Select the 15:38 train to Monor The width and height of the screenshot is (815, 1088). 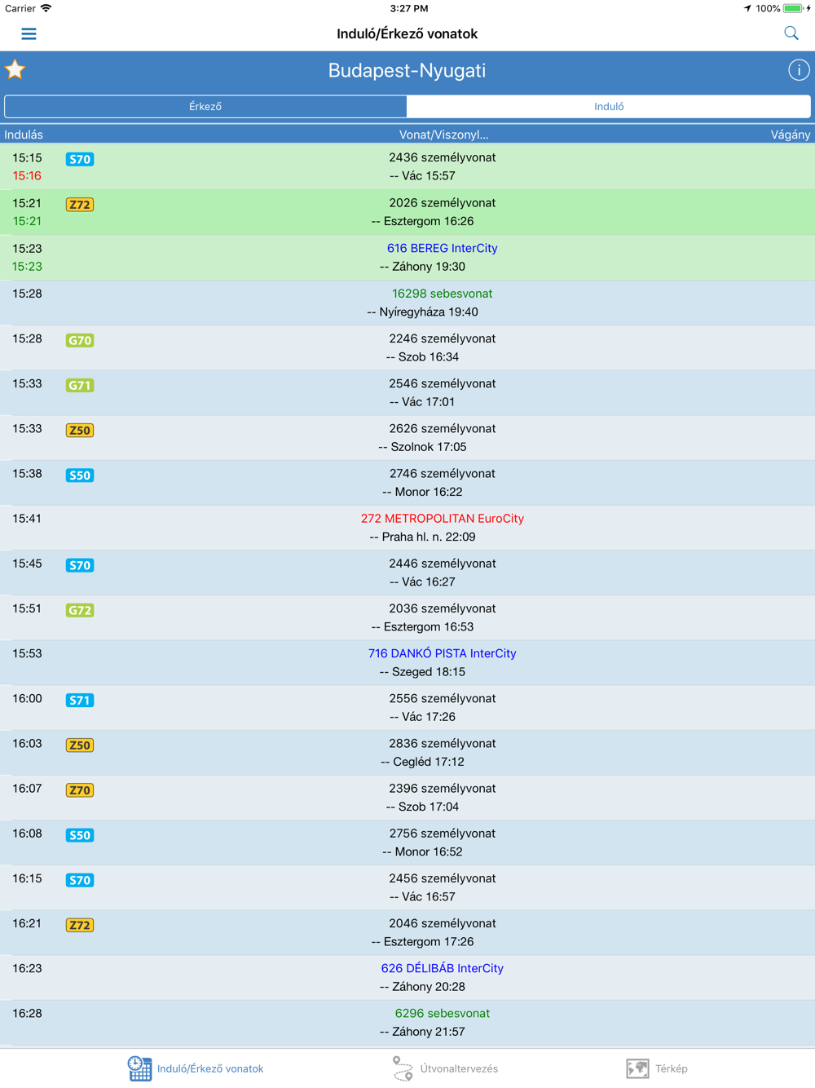(x=407, y=483)
